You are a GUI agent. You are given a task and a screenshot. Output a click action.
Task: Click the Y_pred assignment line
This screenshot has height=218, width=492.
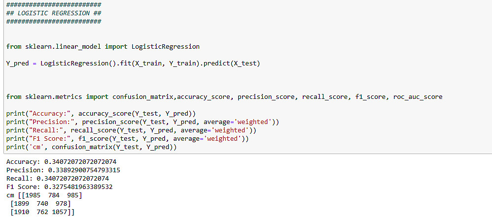click(133, 63)
